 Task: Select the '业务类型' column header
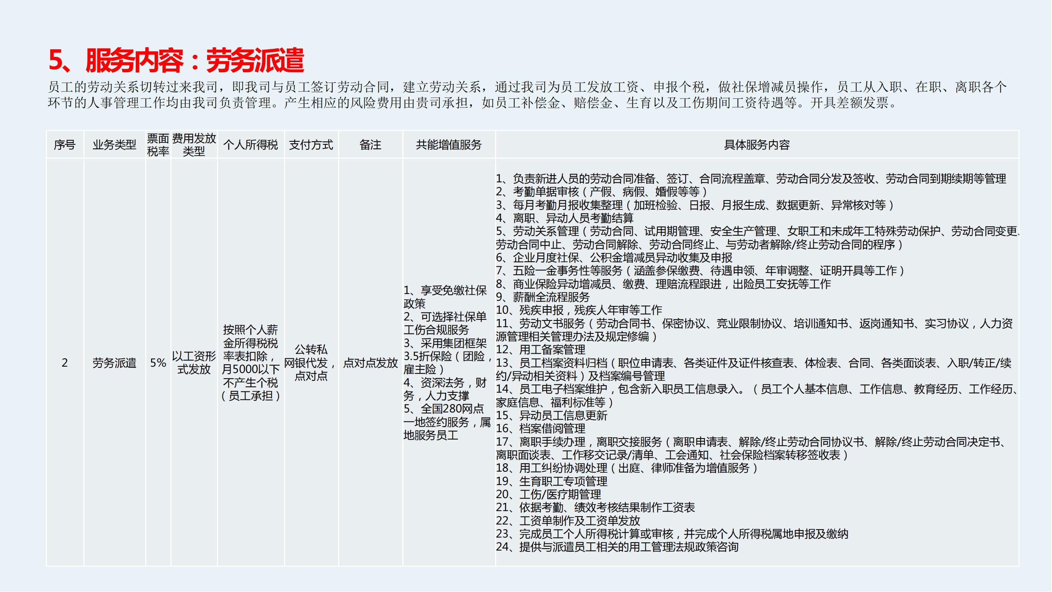tap(114, 144)
